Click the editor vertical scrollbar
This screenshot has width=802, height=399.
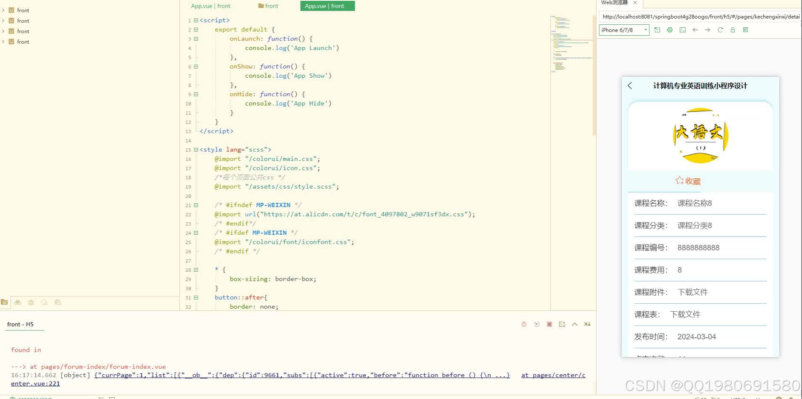(x=594, y=76)
